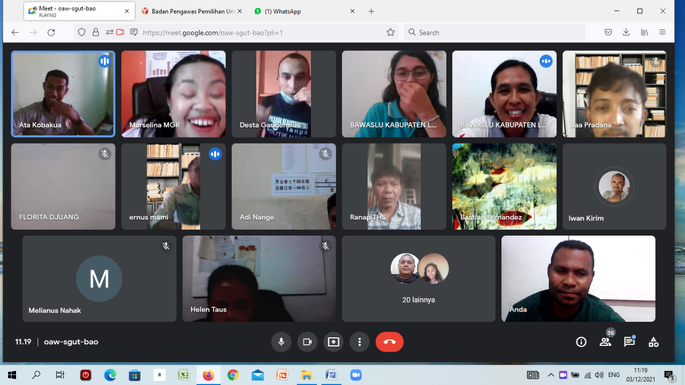685x385 pixels.
Task: Open the '20 lainnya' participants tile
Action: pos(418,278)
